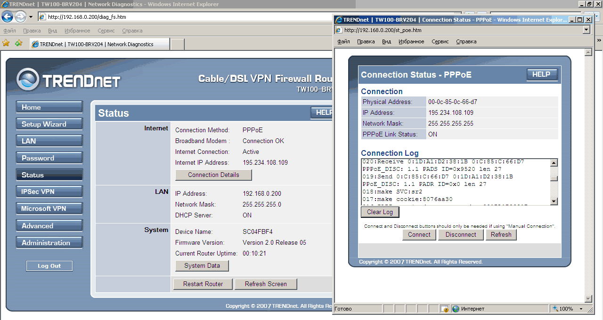This screenshot has height=320, width=603.
Task: Click popup page scrollbar down arrow
Action: point(588,298)
